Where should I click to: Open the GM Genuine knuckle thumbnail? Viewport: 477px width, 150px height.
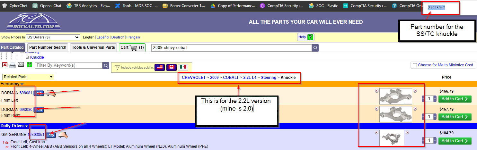point(392,138)
